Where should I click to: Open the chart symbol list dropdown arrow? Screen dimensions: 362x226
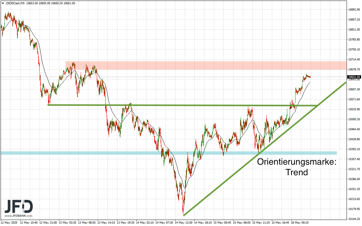(x=3, y=3)
